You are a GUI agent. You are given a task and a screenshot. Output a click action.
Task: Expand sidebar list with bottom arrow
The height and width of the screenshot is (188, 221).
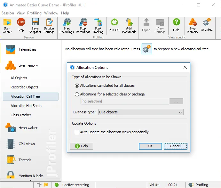coord(31,180)
